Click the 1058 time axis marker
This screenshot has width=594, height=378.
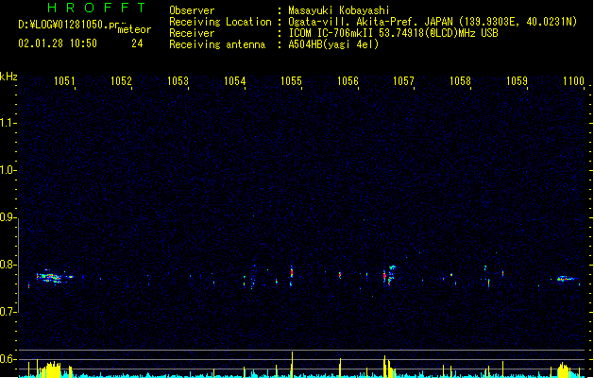pyautogui.click(x=460, y=80)
